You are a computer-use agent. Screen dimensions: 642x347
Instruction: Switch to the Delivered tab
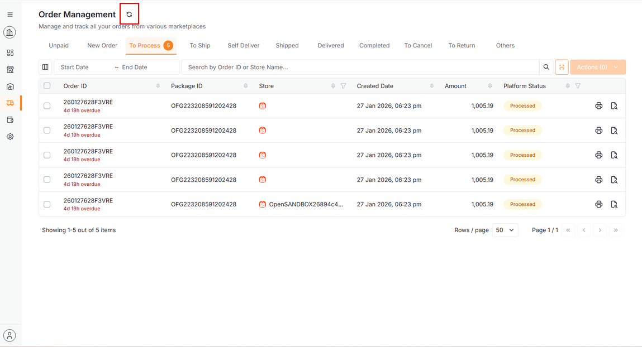pos(331,46)
